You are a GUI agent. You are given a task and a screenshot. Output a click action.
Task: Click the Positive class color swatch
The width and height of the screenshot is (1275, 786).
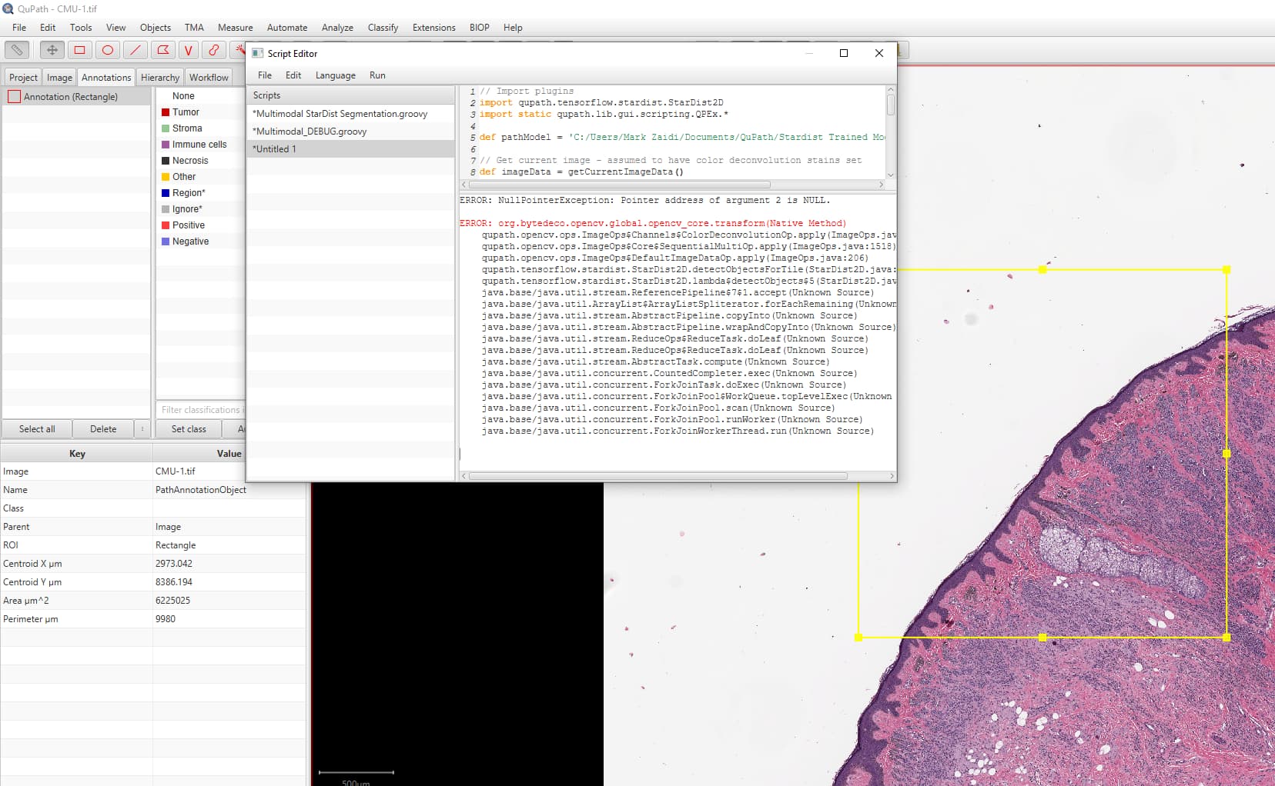tap(166, 225)
